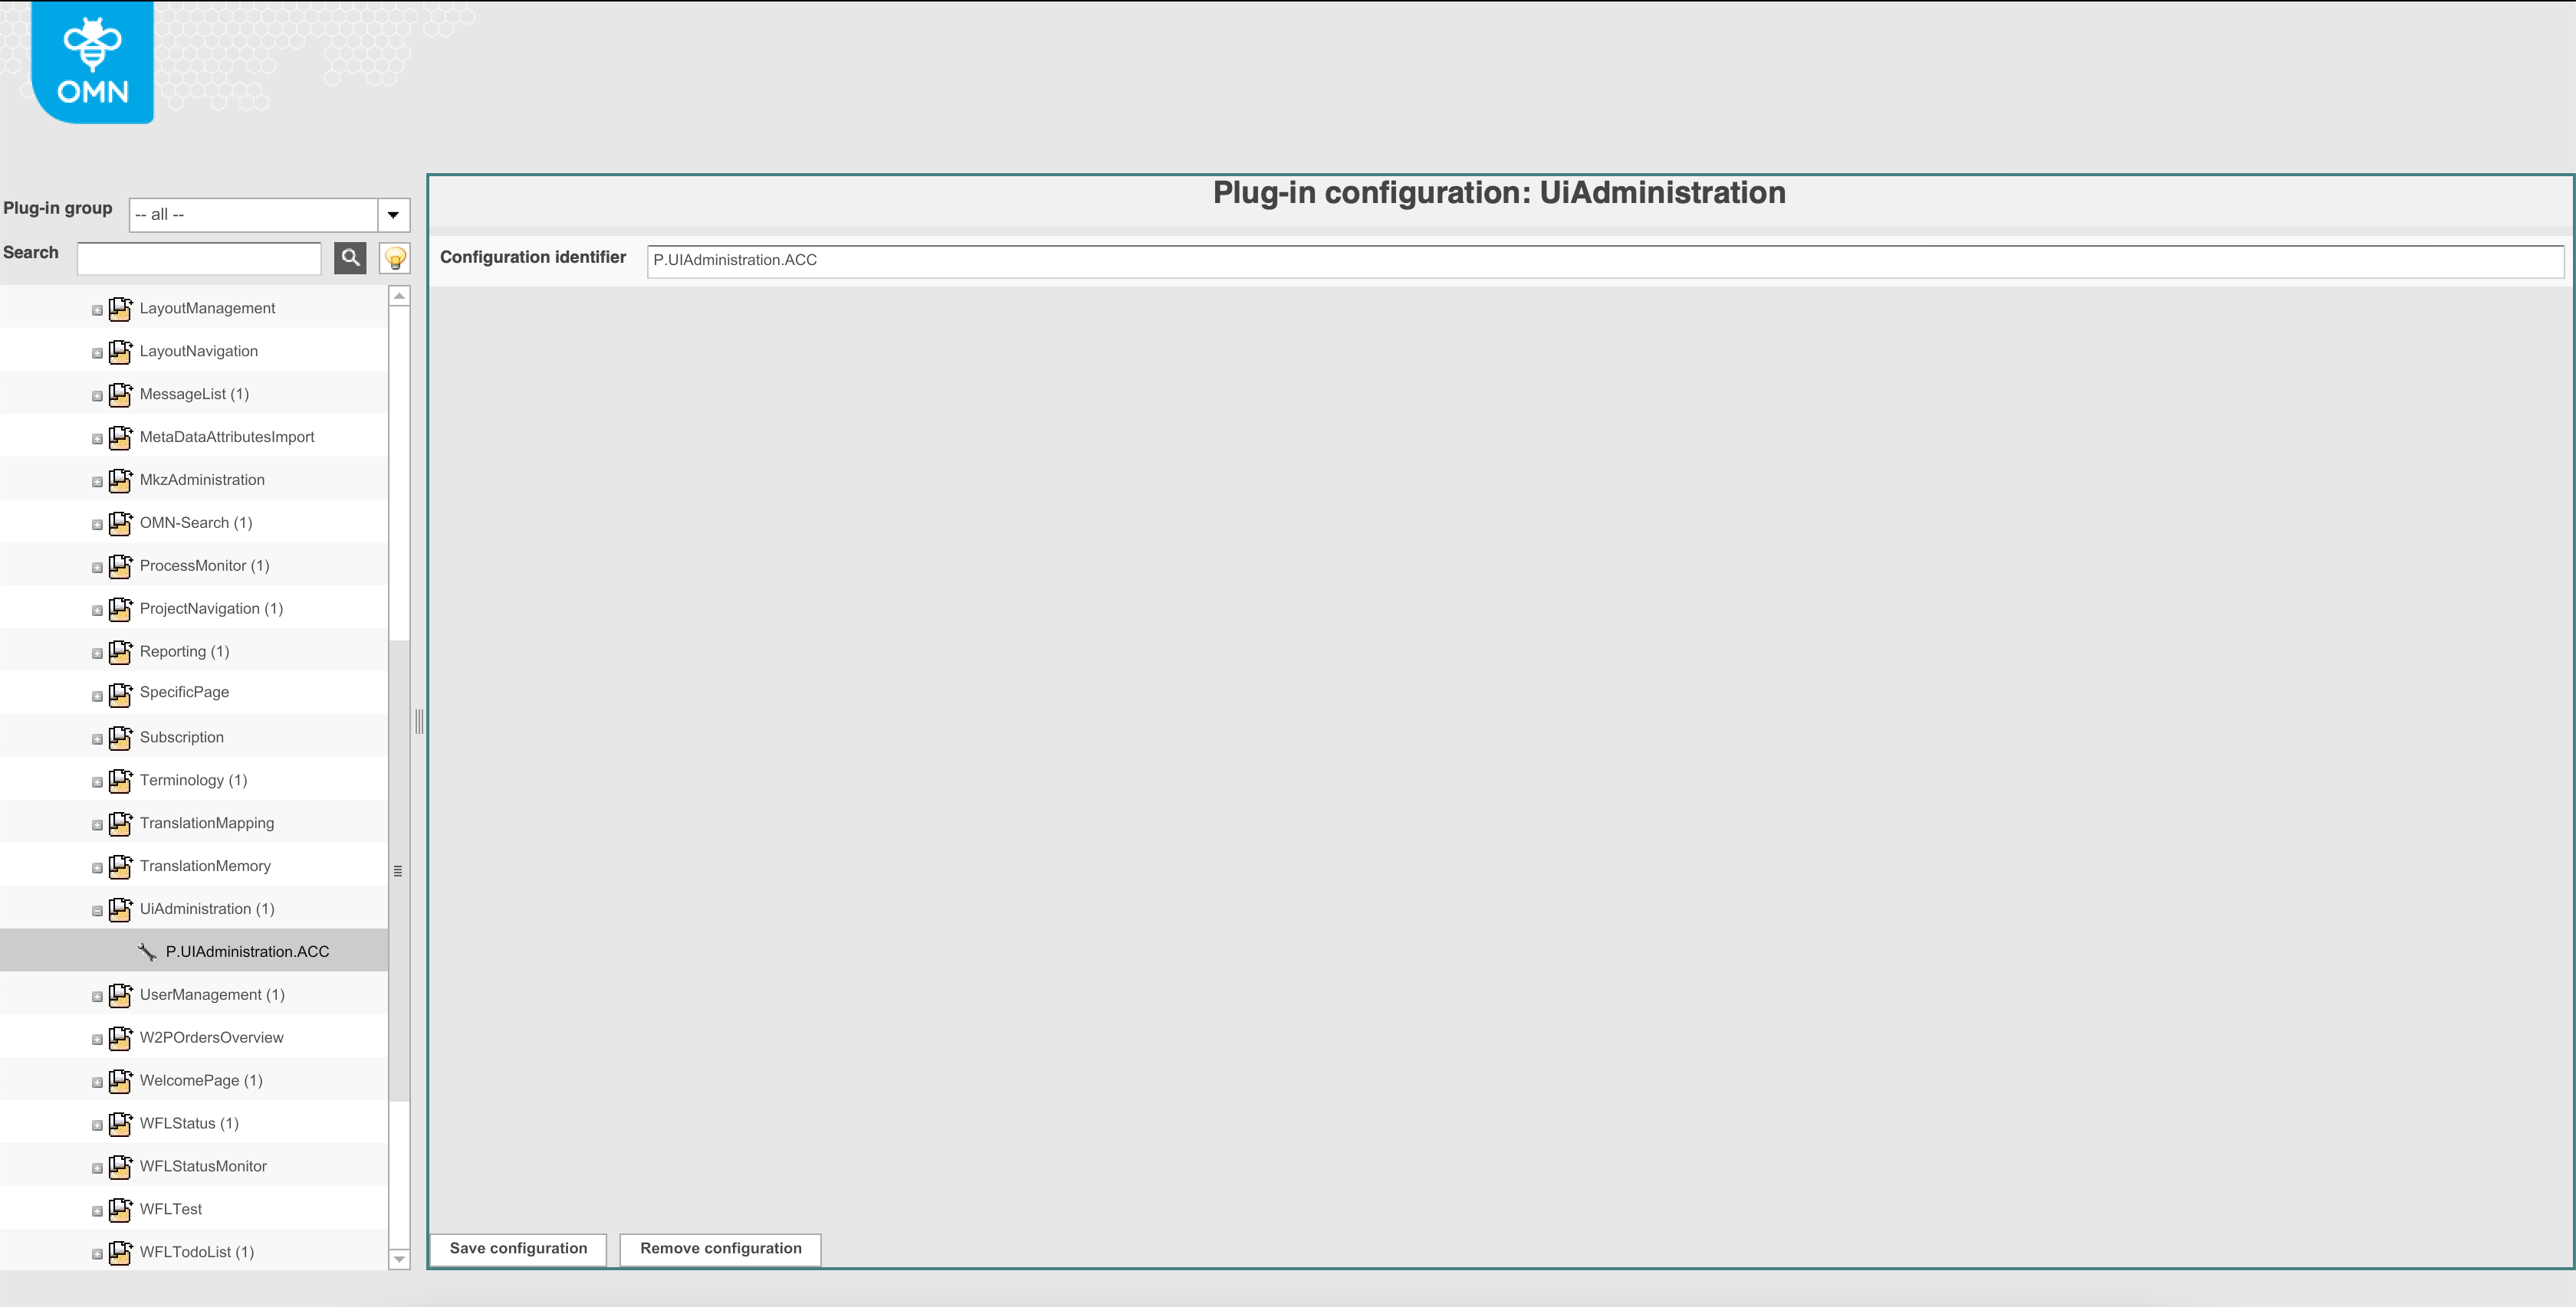Click the WelcomePage plug-in folder icon
Screen dimensions: 2576x1307
(120, 1081)
